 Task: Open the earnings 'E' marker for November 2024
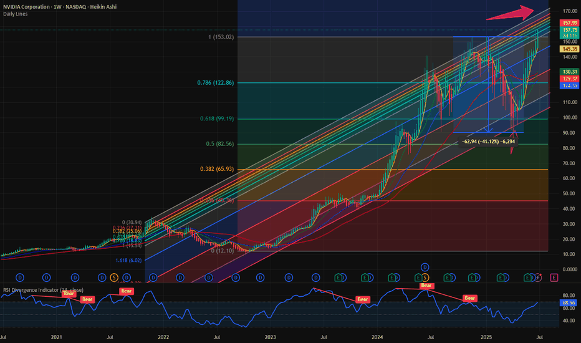point(472,278)
